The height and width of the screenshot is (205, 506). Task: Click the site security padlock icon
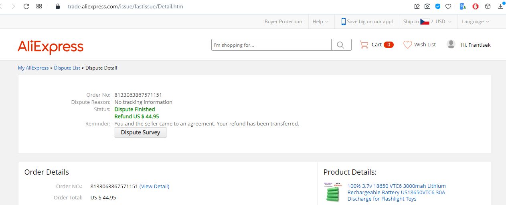click(58, 6)
